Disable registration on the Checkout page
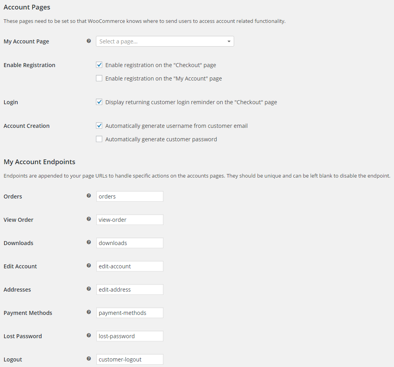This screenshot has height=367, width=394. coord(99,65)
